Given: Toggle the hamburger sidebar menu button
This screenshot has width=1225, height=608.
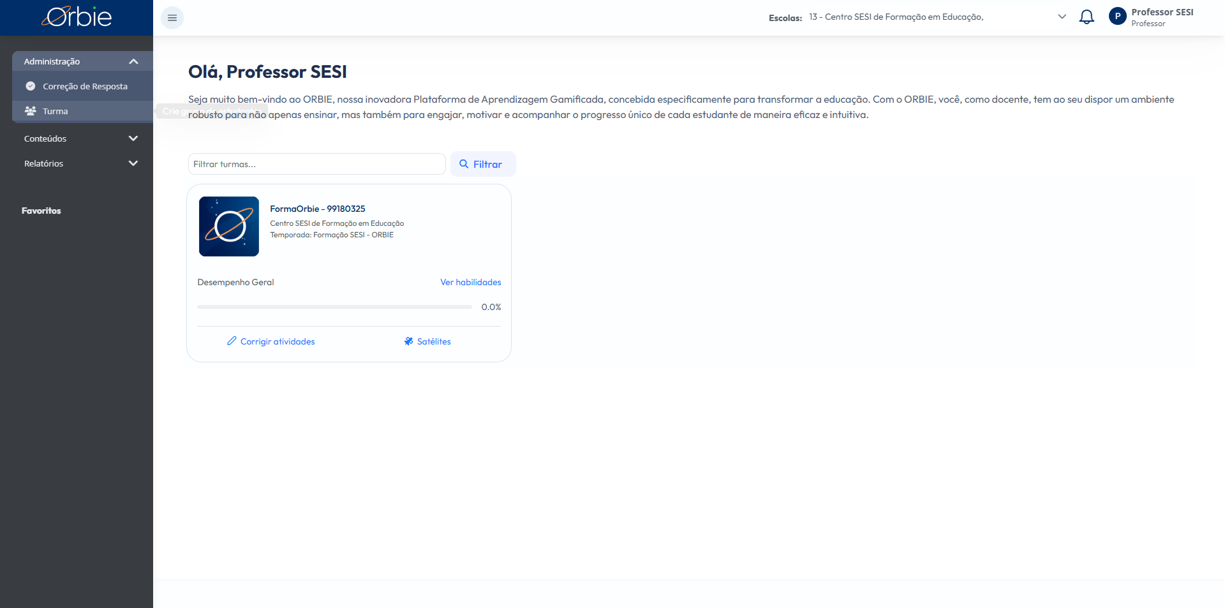Looking at the screenshot, I should tap(172, 18).
